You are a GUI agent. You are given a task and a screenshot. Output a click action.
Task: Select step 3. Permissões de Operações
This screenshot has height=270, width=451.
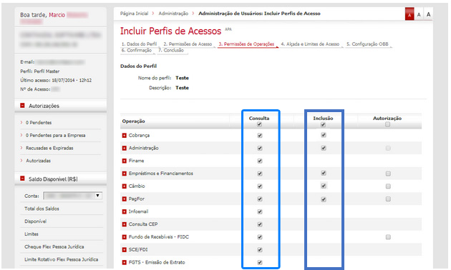pyautogui.click(x=246, y=44)
